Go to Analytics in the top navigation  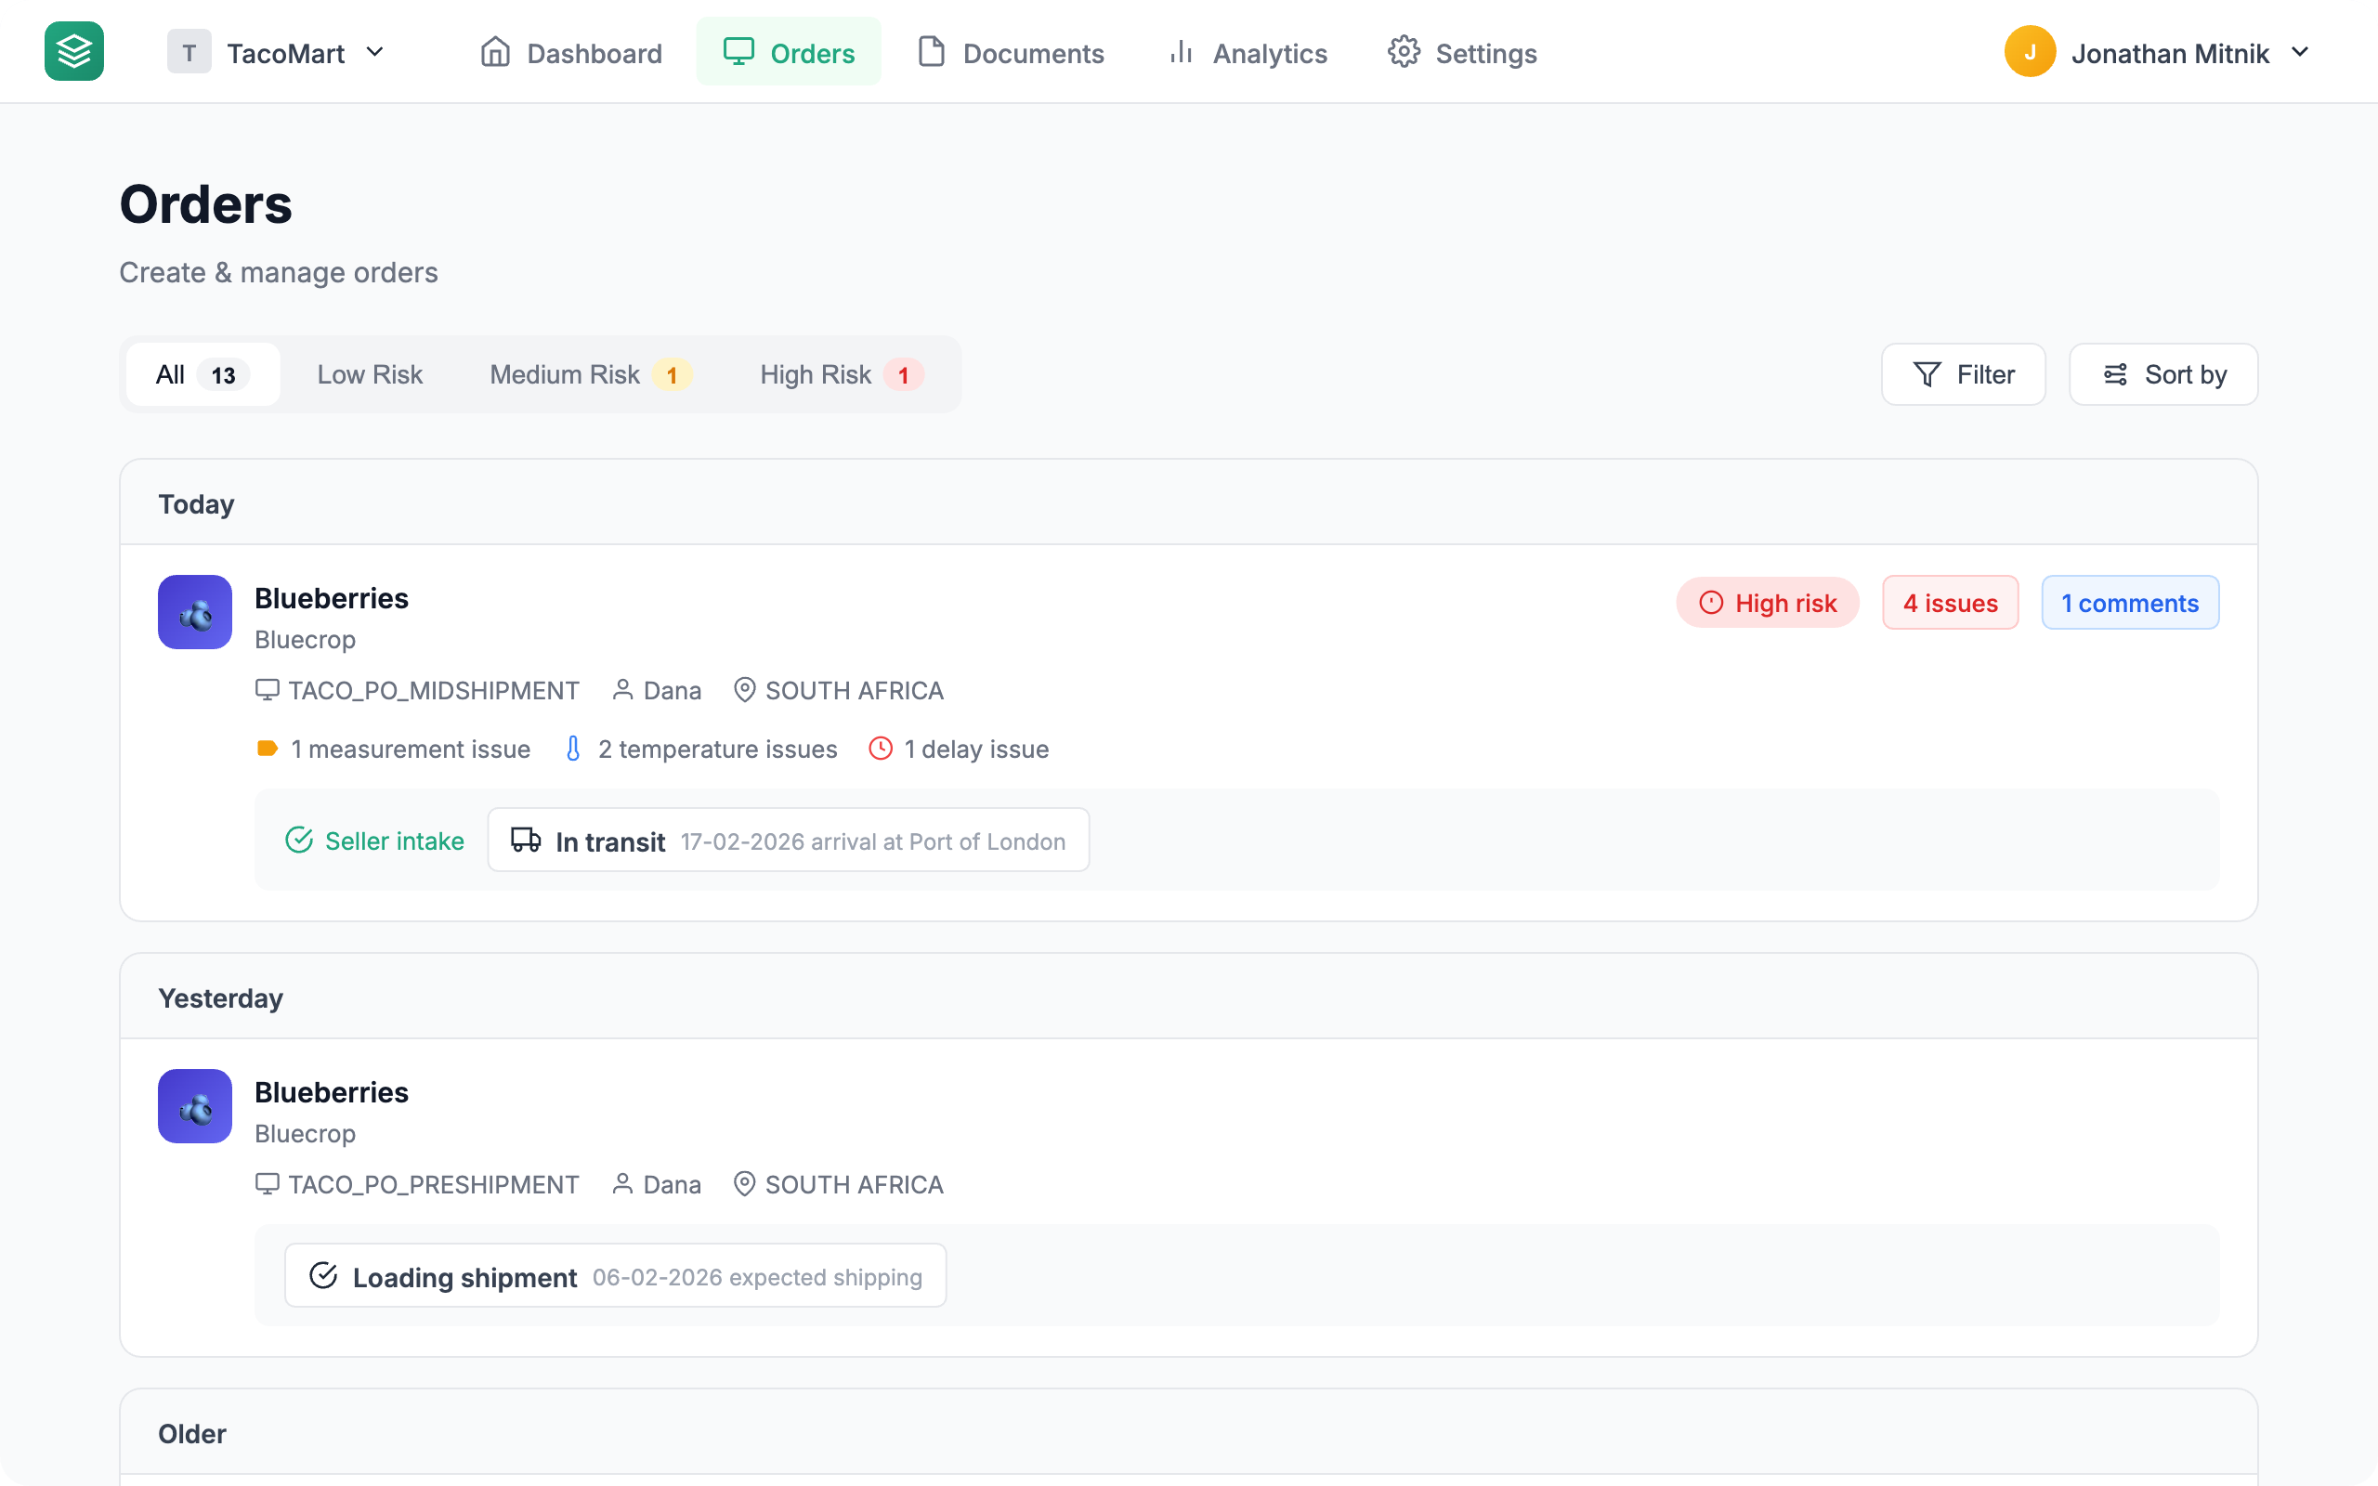click(x=1248, y=53)
